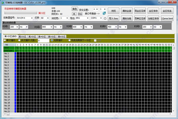This screenshot has height=119, width=178.
Task: Click the value row header
Action: (9, 48)
